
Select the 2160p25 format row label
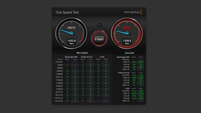pos(59,80)
